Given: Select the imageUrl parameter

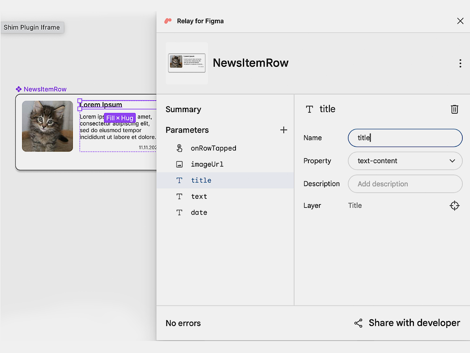Looking at the screenshot, I should 225,164.
